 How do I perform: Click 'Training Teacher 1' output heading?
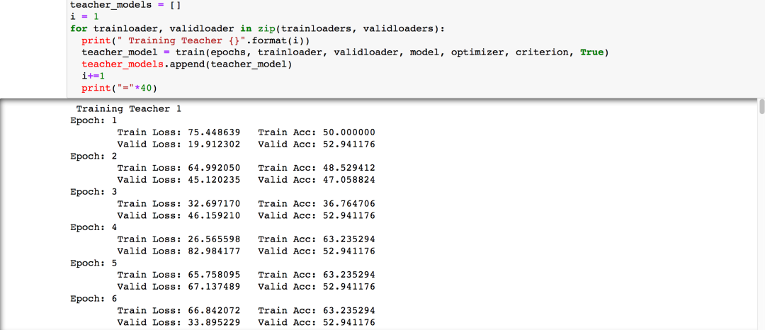[129, 108]
